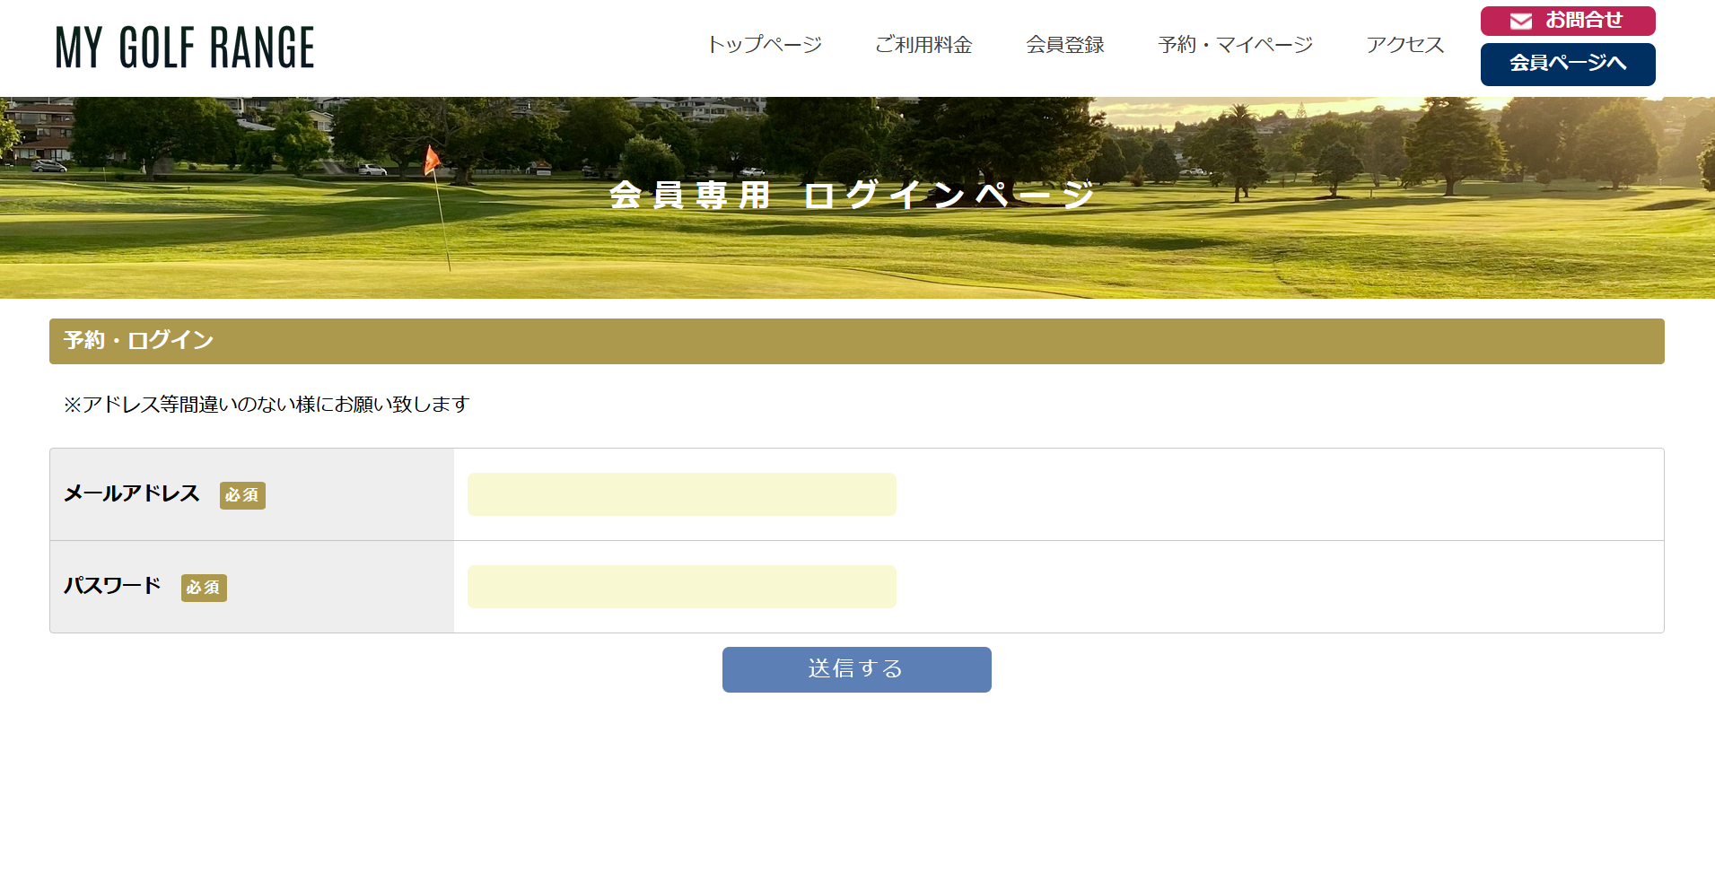This screenshot has width=1715, height=890.
Task: Click the 予約・ログイン section header bar
Action: (x=856, y=341)
